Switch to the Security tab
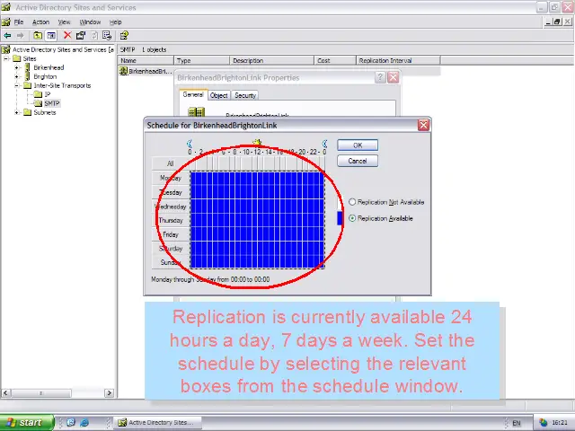 (x=244, y=95)
